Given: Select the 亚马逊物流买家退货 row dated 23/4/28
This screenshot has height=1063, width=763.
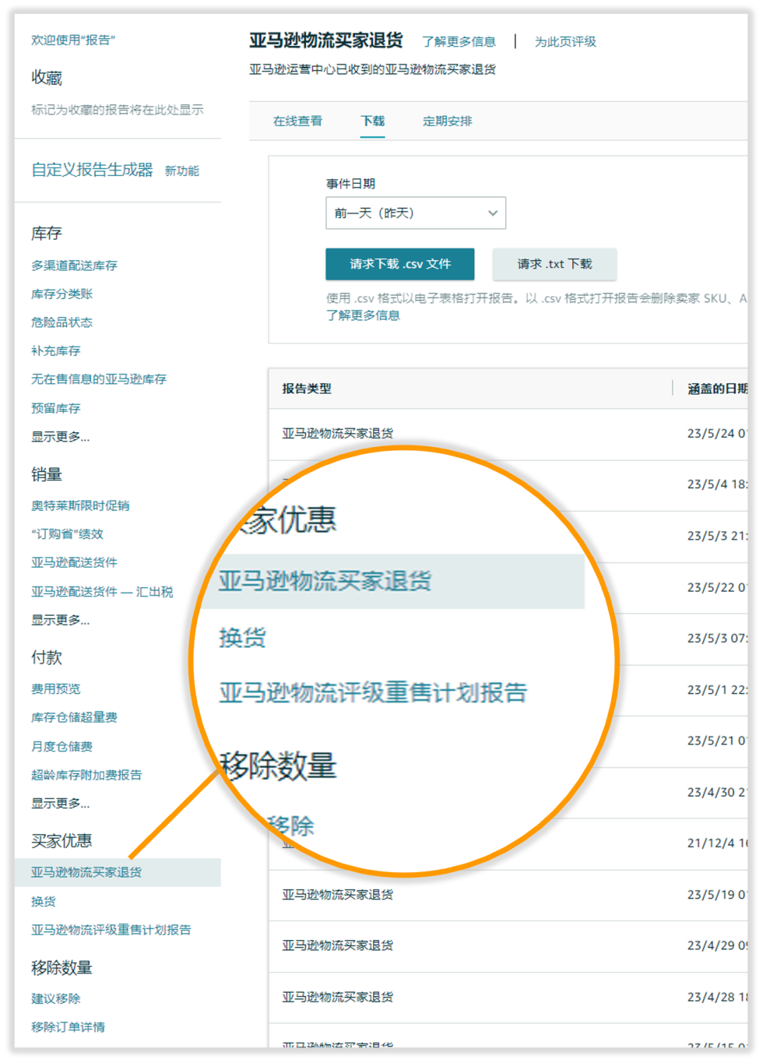Looking at the screenshot, I should coord(508,997).
